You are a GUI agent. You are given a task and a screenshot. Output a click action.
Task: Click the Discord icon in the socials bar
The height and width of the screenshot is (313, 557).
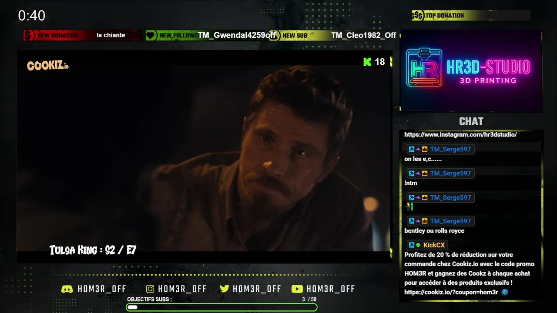coord(67,289)
